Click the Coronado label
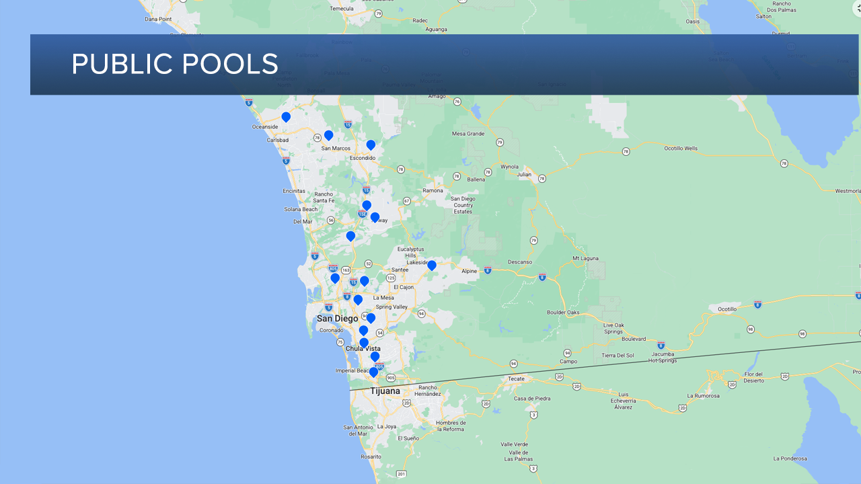The image size is (861, 484). pyautogui.click(x=331, y=330)
